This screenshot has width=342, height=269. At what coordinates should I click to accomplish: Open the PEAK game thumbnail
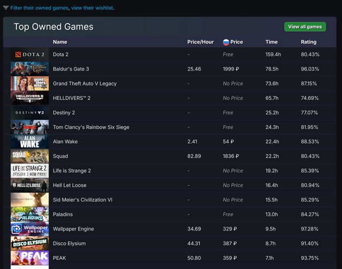click(x=30, y=258)
